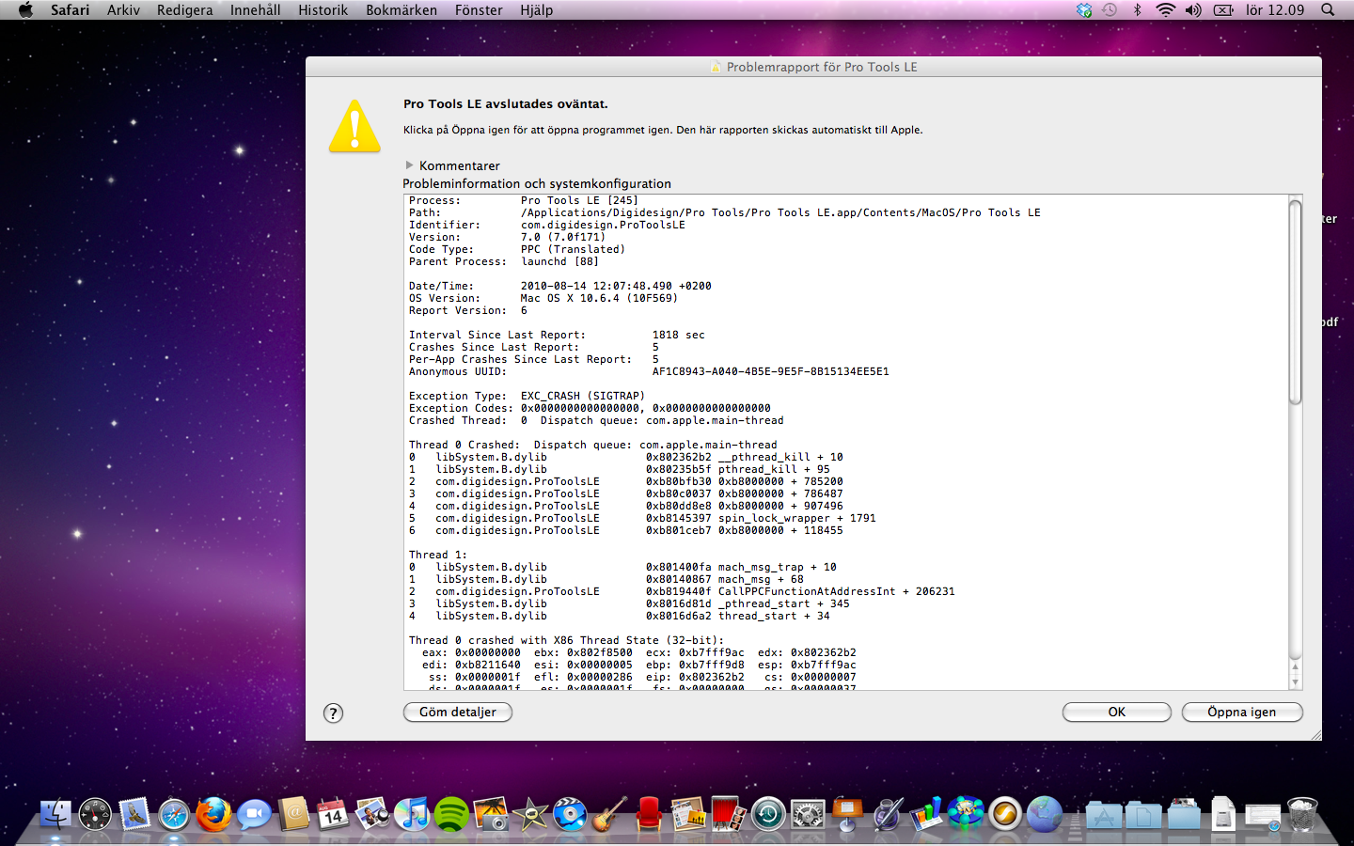This screenshot has width=1354, height=846.
Task: Open Spotify green icon in Dock
Action: click(x=451, y=814)
